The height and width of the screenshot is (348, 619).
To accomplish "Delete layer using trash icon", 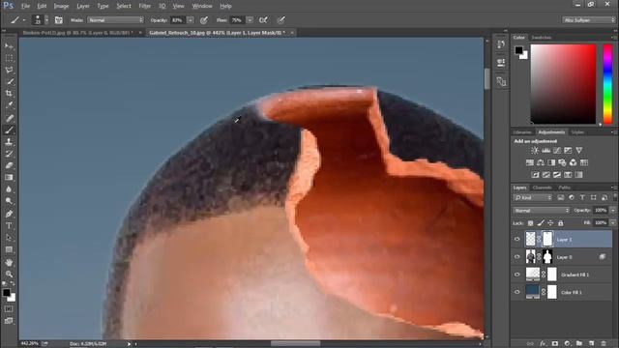I will [x=604, y=344].
